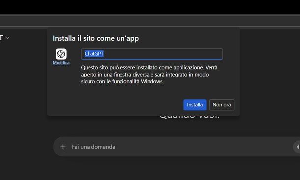
Task: Select the ChatGPT app icon in the dialog
Action: pyautogui.click(x=61, y=54)
